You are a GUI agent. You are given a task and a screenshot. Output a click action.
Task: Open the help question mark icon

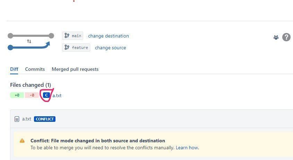(x=286, y=37)
